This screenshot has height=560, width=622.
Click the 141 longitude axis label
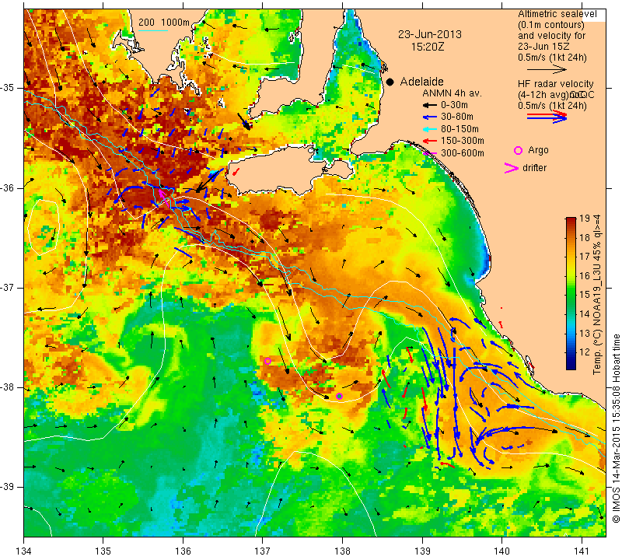click(582, 551)
